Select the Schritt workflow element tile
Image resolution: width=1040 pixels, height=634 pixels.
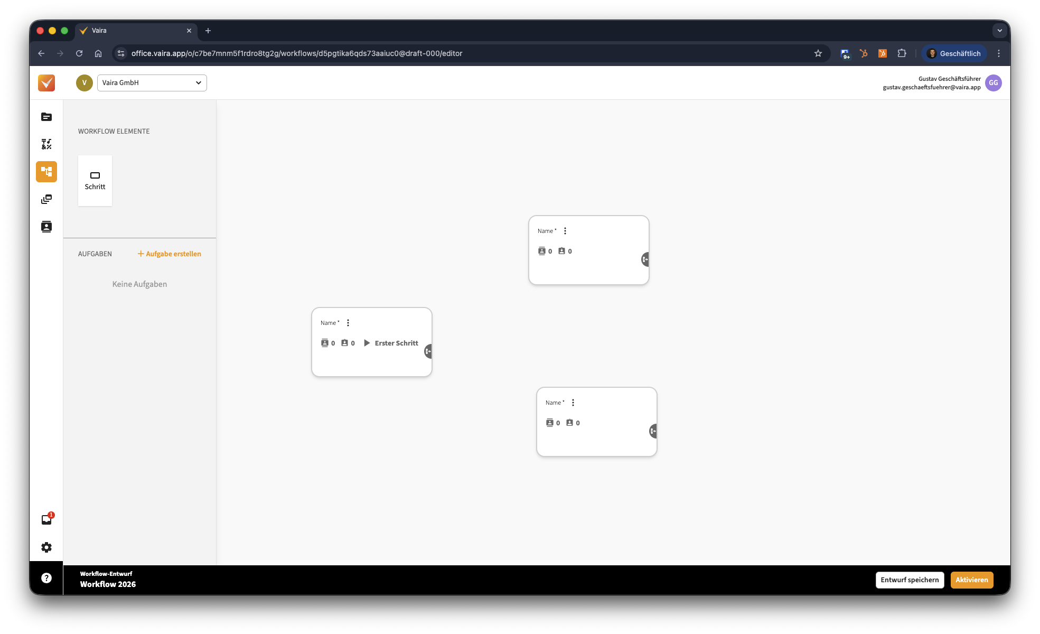(x=95, y=181)
